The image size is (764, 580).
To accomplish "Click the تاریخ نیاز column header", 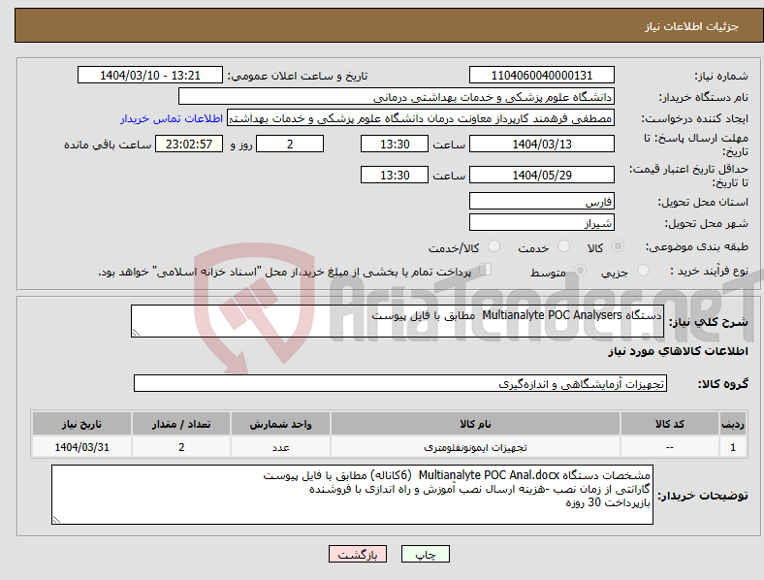I will point(81,424).
